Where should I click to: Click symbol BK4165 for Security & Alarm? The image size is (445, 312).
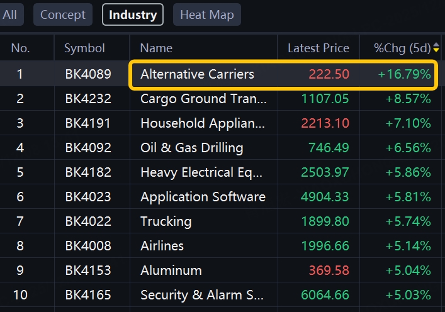tap(88, 295)
